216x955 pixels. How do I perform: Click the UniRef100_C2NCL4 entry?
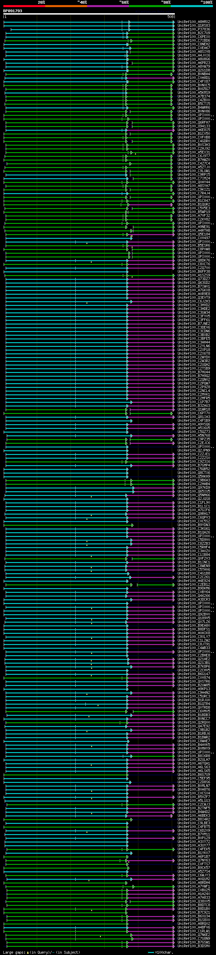pyautogui.click(x=194, y=391)
